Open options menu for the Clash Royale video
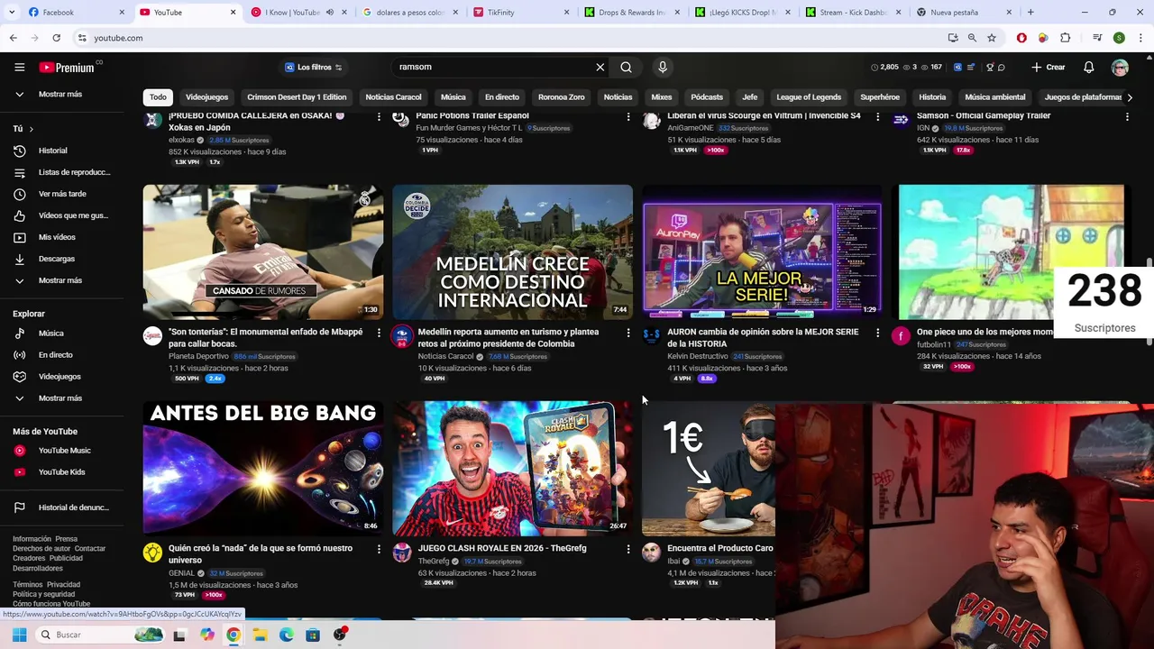The image size is (1154, 649). (628, 549)
